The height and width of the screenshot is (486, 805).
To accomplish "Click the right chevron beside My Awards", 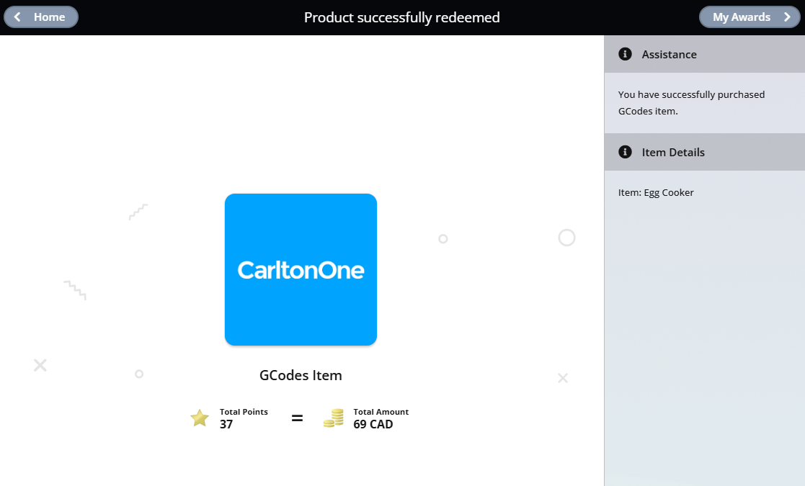I will pos(787,17).
